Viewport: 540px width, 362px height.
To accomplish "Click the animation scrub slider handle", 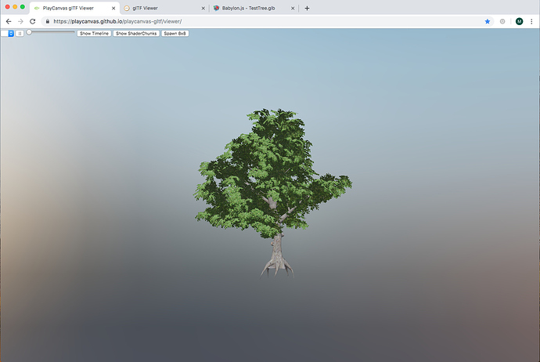I will tap(29, 32).
